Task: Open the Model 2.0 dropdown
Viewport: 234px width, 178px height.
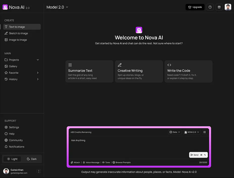Action: click(57, 7)
